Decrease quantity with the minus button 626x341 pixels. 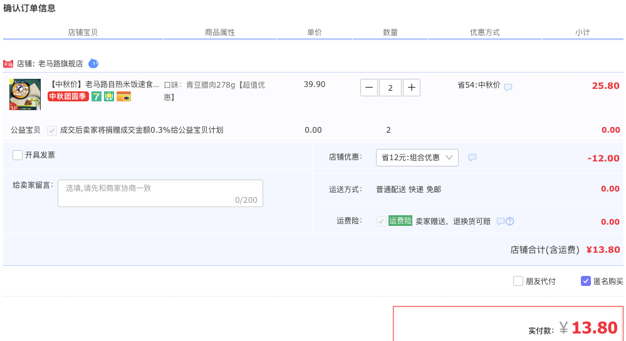coord(369,88)
